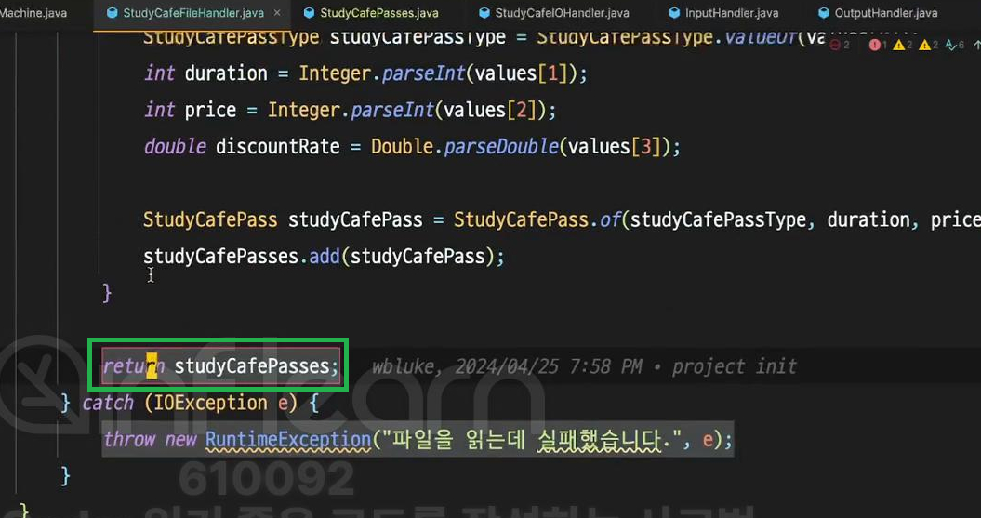Switch to the StudyCafeIOHandler.java tab

[x=553, y=12]
